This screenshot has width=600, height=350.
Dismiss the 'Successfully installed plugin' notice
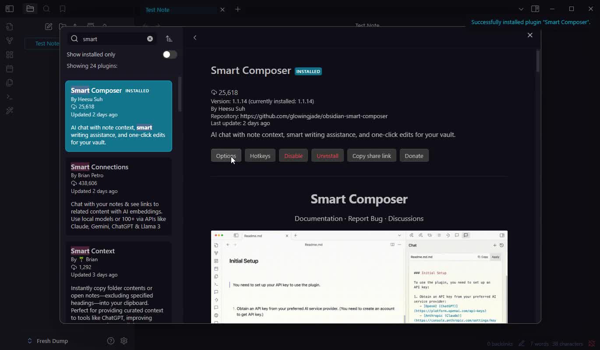[530, 22]
